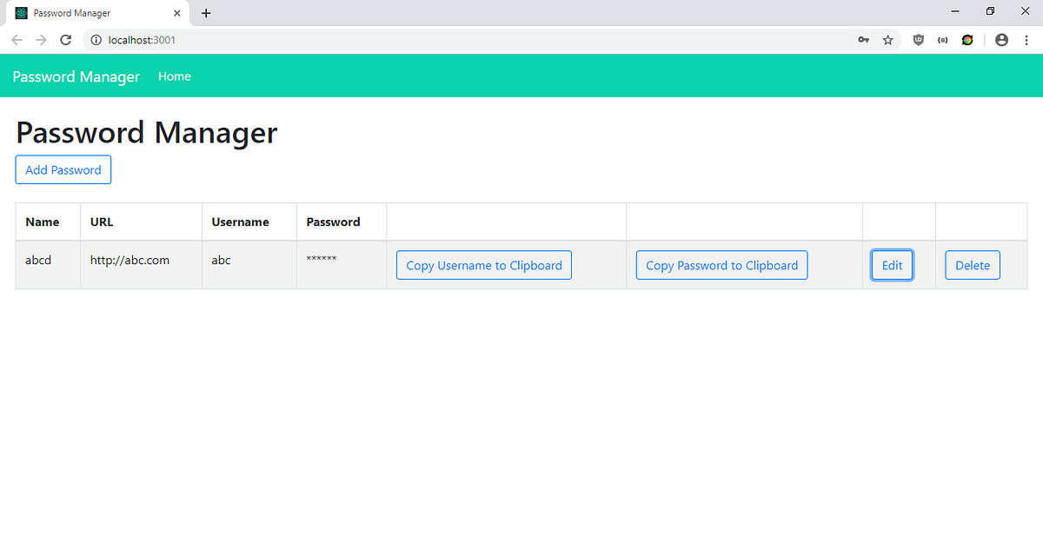The height and width of the screenshot is (556, 1043).
Task: Select the Password Manager browser tab
Action: 96,12
